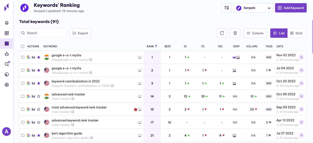The image size is (313, 143).
Task: Expand row details for Jul 27 2022 row
Action: click(x=301, y=135)
